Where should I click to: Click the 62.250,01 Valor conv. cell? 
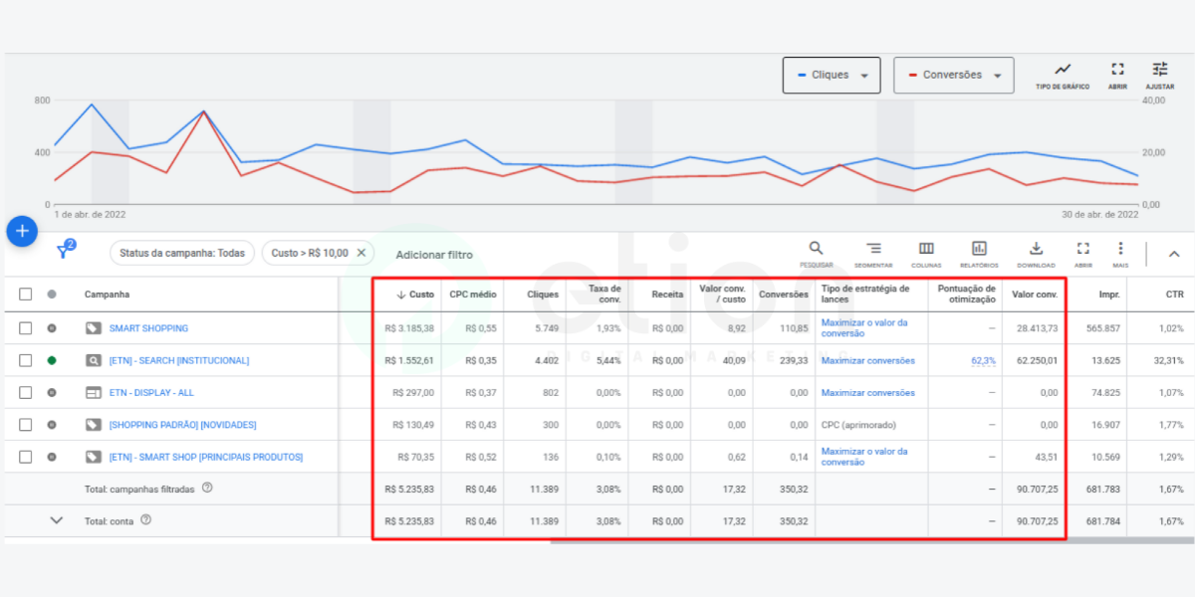click(1037, 360)
